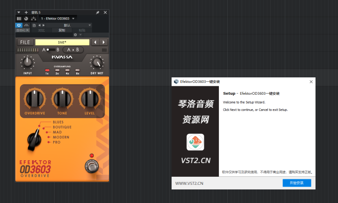Open the plugin window collapse arrow menu
The width and height of the screenshot is (338, 203).
(19, 13)
